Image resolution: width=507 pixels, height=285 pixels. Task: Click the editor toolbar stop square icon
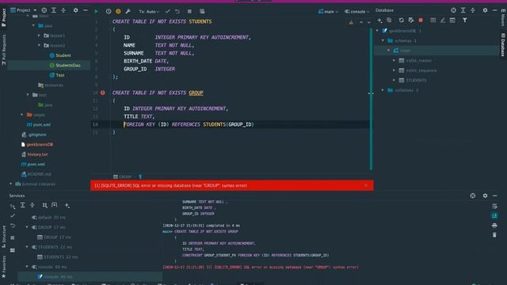189,11
